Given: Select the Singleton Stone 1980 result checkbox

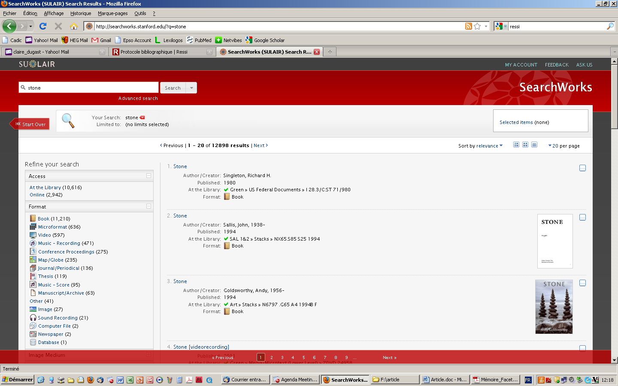Looking at the screenshot, I should (x=582, y=168).
